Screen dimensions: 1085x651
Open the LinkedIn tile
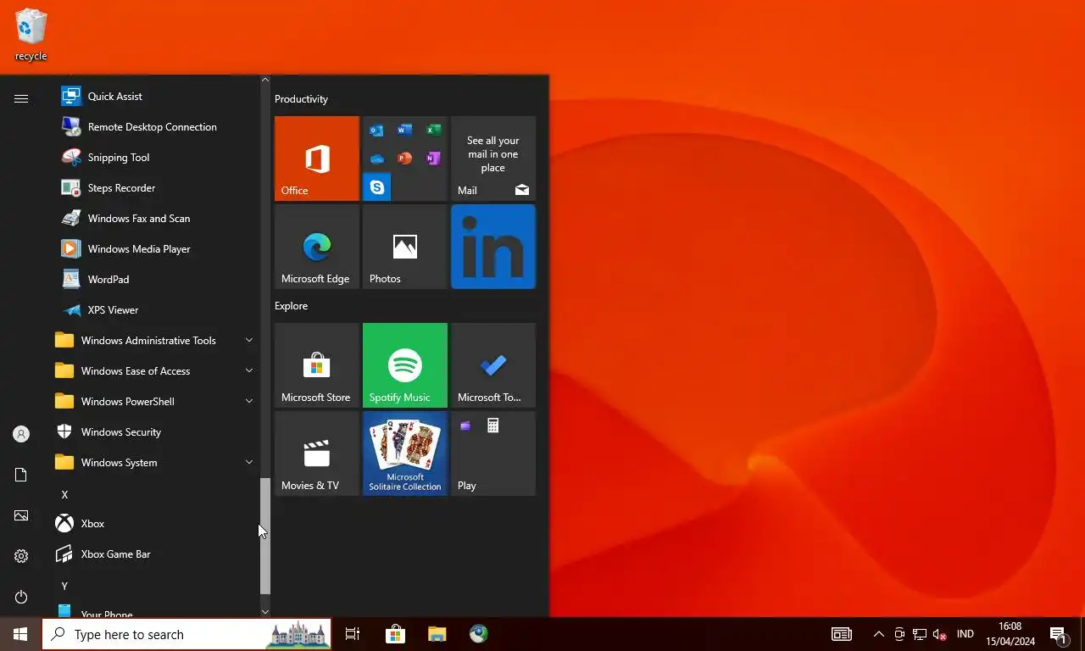pyautogui.click(x=493, y=247)
